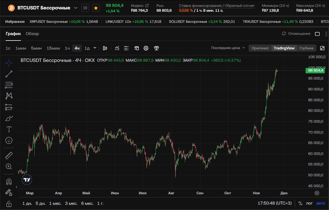329x210 pixels.
Task: Click the Bitcoin logo icon
Action: tap(11, 8)
